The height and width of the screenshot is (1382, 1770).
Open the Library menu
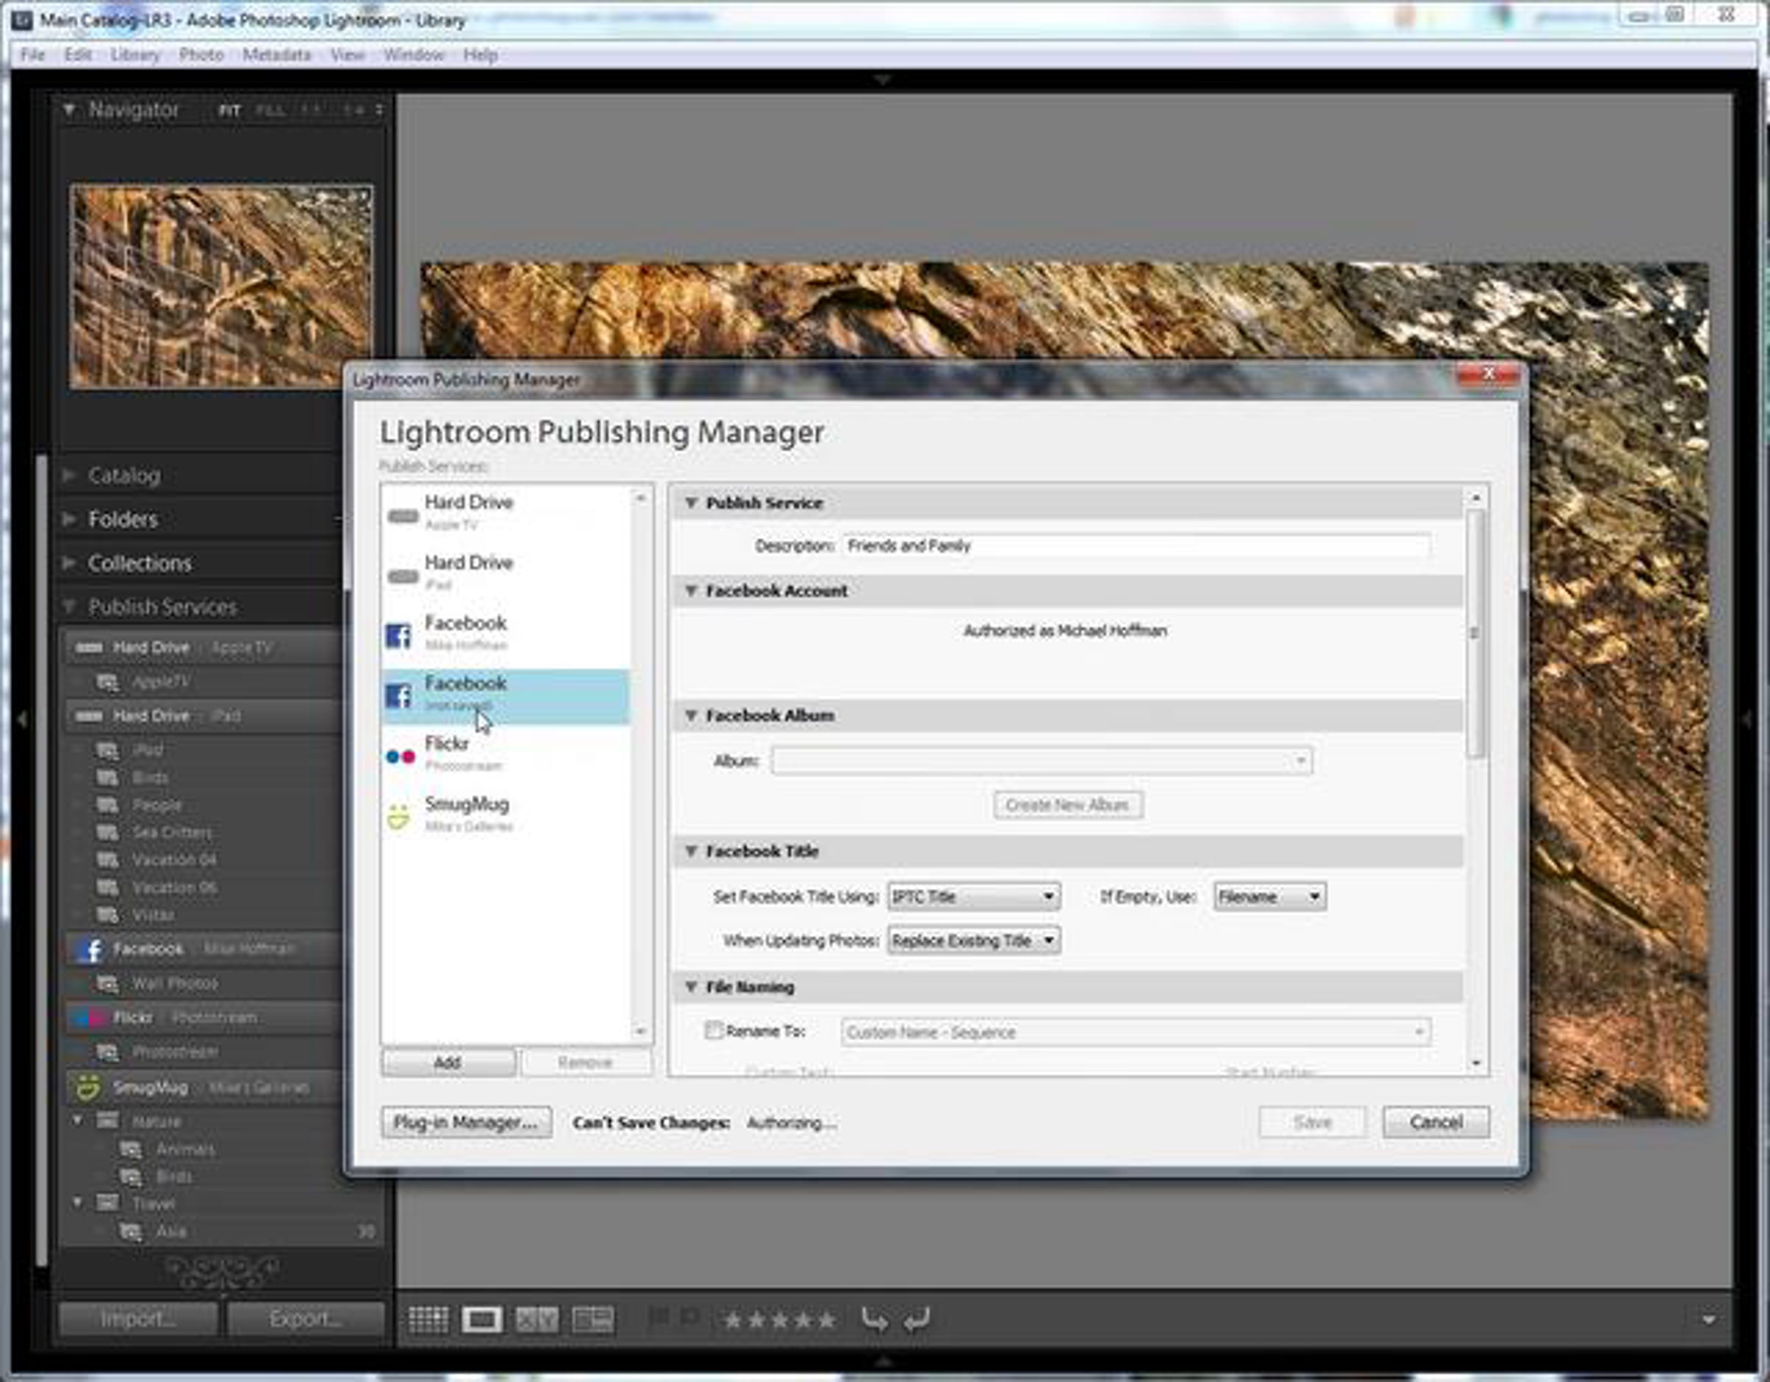point(136,55)
